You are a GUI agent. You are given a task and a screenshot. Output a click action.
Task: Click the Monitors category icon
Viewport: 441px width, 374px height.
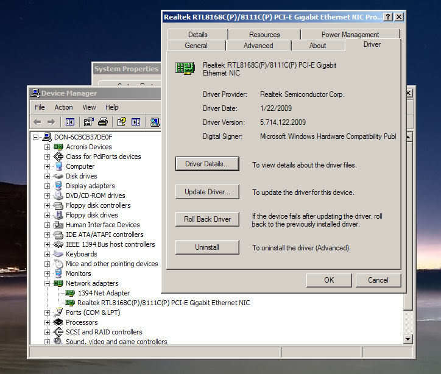pyautogui.click(x=58, y=273)
